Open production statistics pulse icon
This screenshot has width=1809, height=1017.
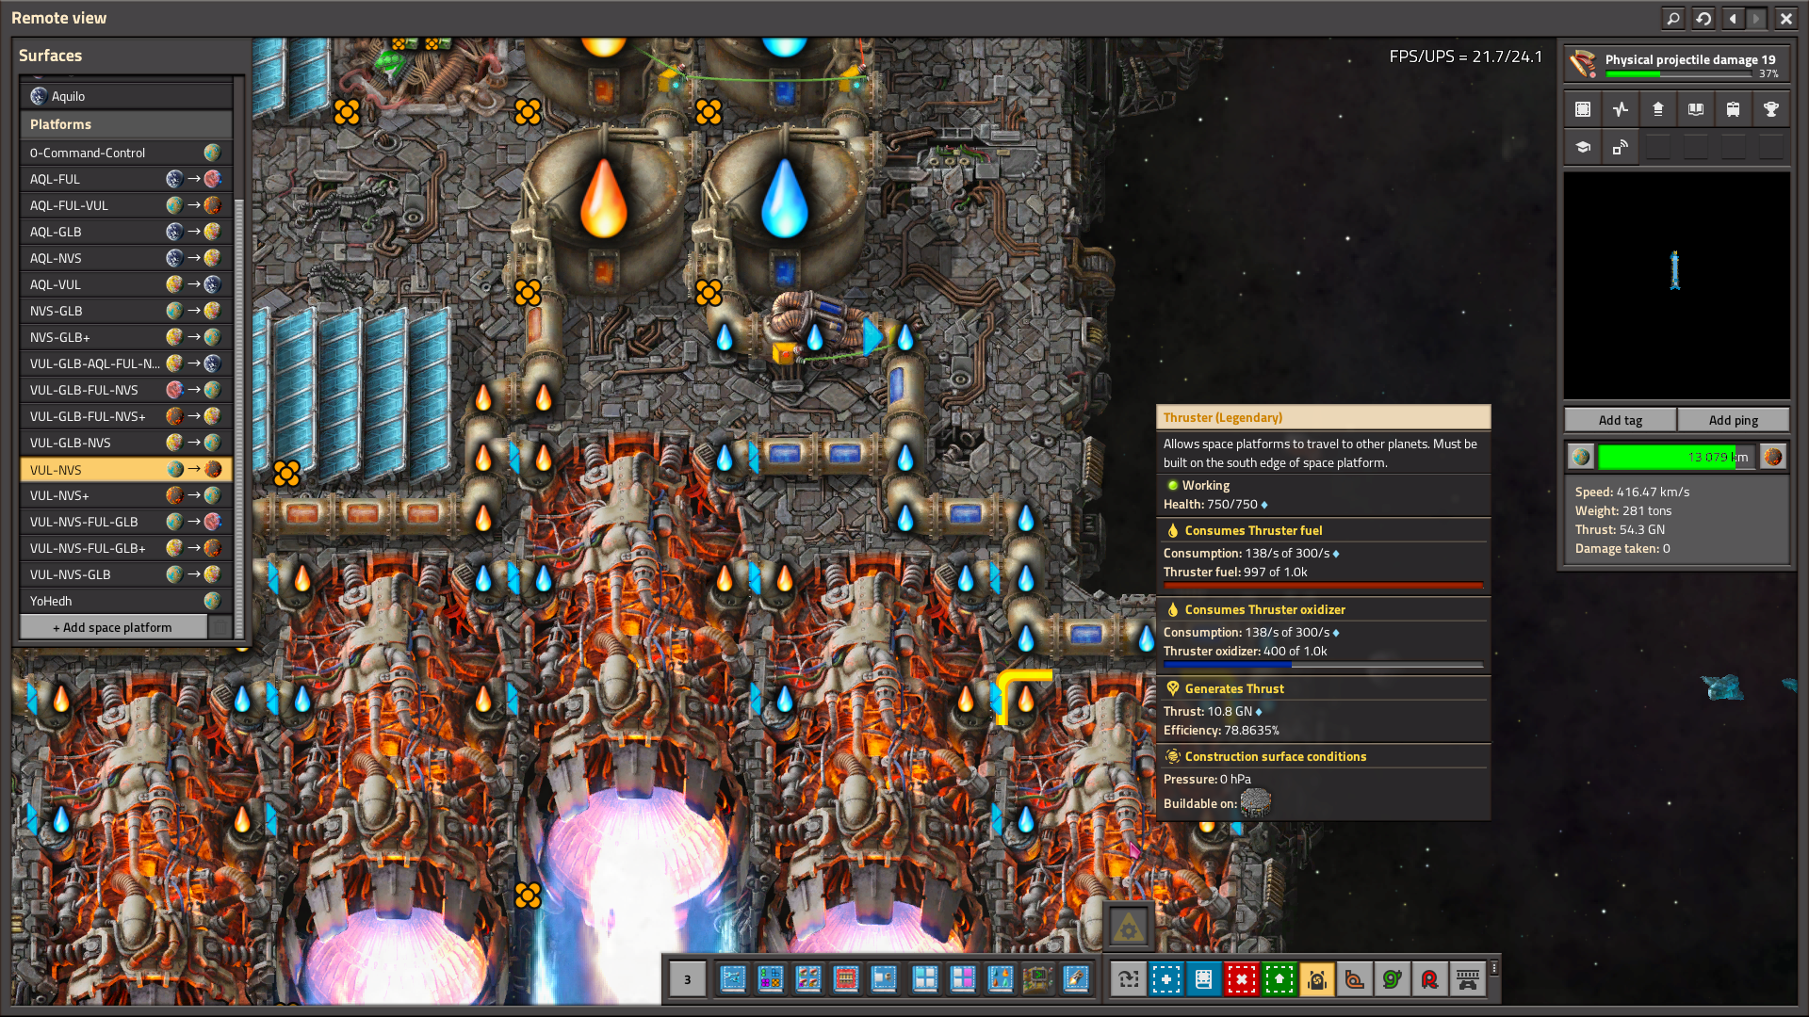[1621, 109]
